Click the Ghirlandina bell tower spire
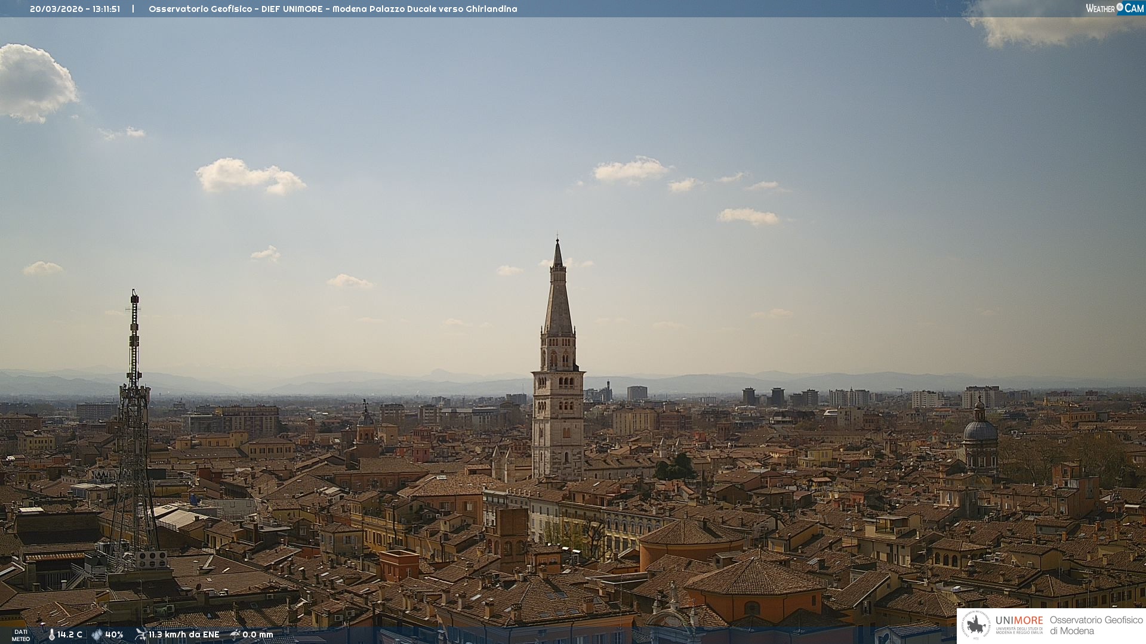Screen dimensions: 1146x644 [x=558, y=298]
